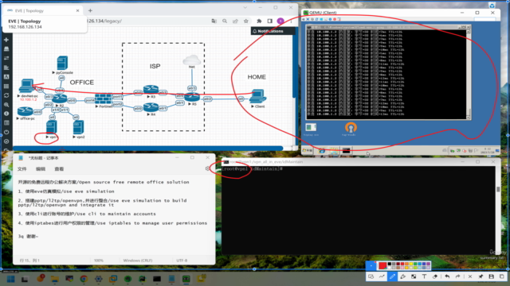This screenshot has height=286, width=510.
Task: Select the pencil drawing tool
Action: [392, 276]
